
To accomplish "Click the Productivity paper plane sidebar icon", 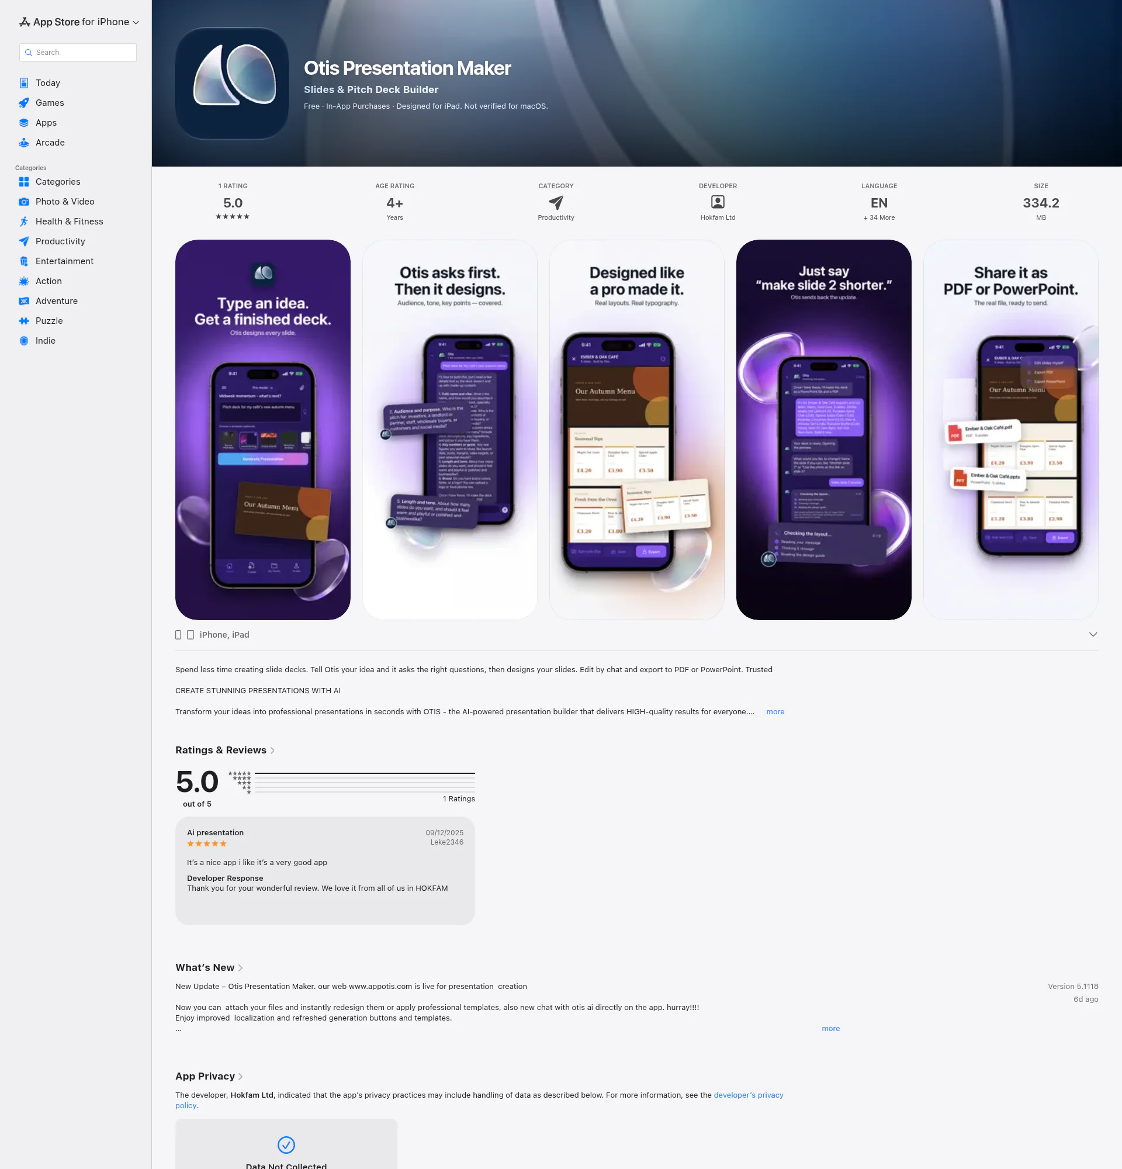I will [24, 241].
